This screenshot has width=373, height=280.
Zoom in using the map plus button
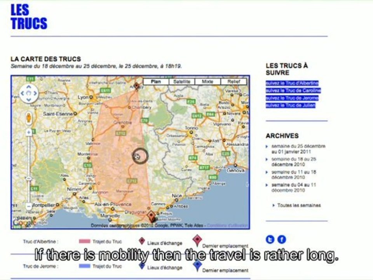point(29,132)
